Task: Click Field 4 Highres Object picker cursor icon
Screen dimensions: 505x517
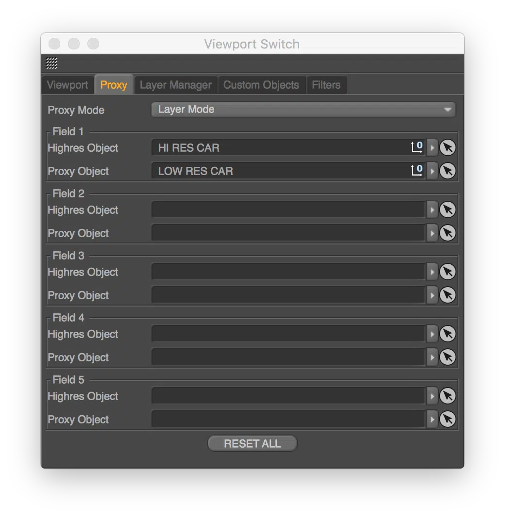Action: [x=447, y=334]
